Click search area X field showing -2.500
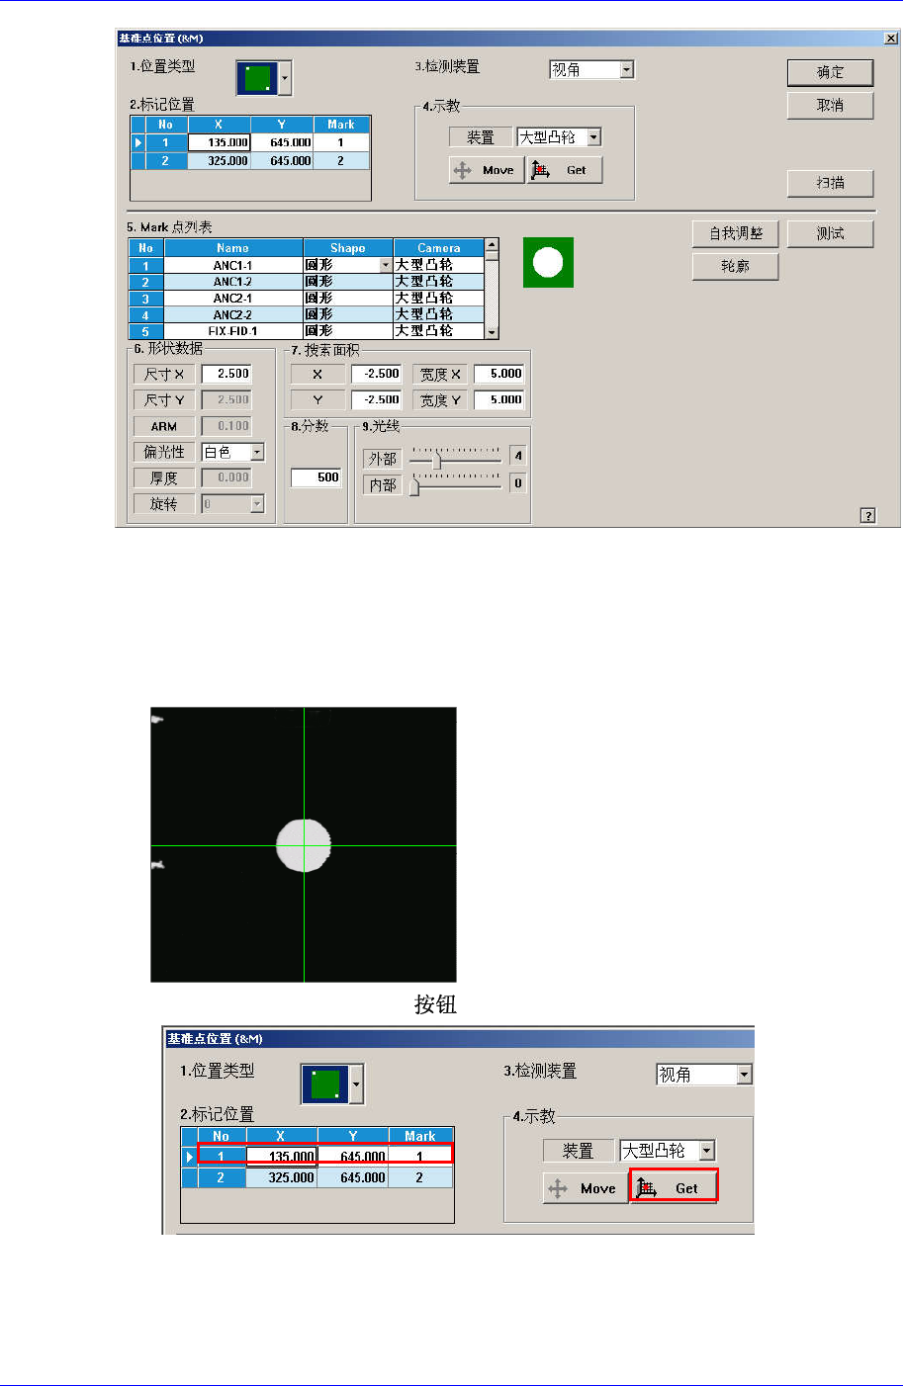The image size is (903, 1386). pyautogui.click(x=376, y=374)
